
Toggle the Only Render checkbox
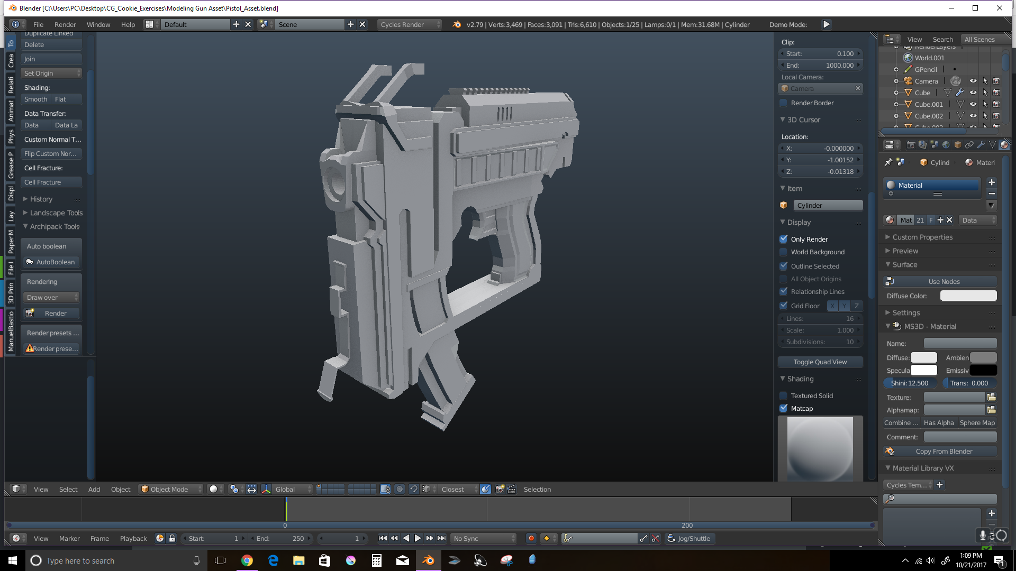[x=784, y=239]
